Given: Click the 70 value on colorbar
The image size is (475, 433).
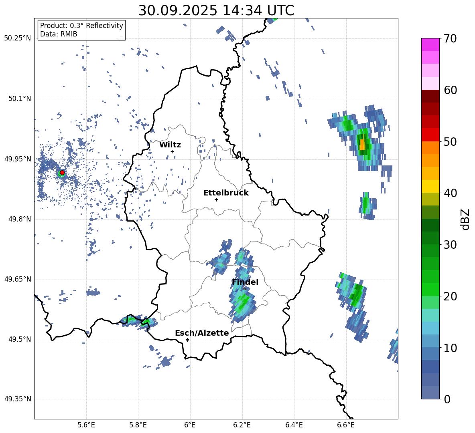Looking at the screenshot, I should (x=451, y=39).
